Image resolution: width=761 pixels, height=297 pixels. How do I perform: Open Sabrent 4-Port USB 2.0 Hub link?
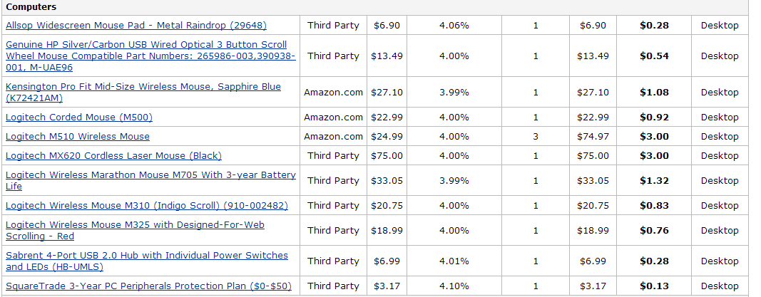click(147, 261)
